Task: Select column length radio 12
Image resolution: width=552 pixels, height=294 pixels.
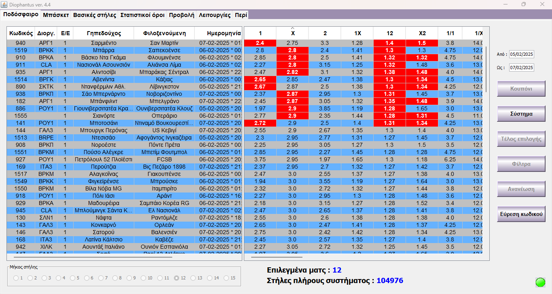Action: (x=176, y=278)
